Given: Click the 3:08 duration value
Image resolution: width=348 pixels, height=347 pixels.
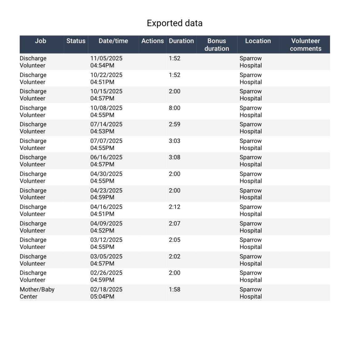Looking at the screenshot, I should click(x=174, y=157).
